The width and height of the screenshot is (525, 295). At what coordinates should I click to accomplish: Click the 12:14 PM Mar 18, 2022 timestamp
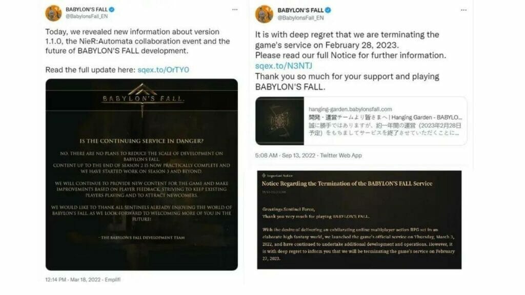[73, 280]
